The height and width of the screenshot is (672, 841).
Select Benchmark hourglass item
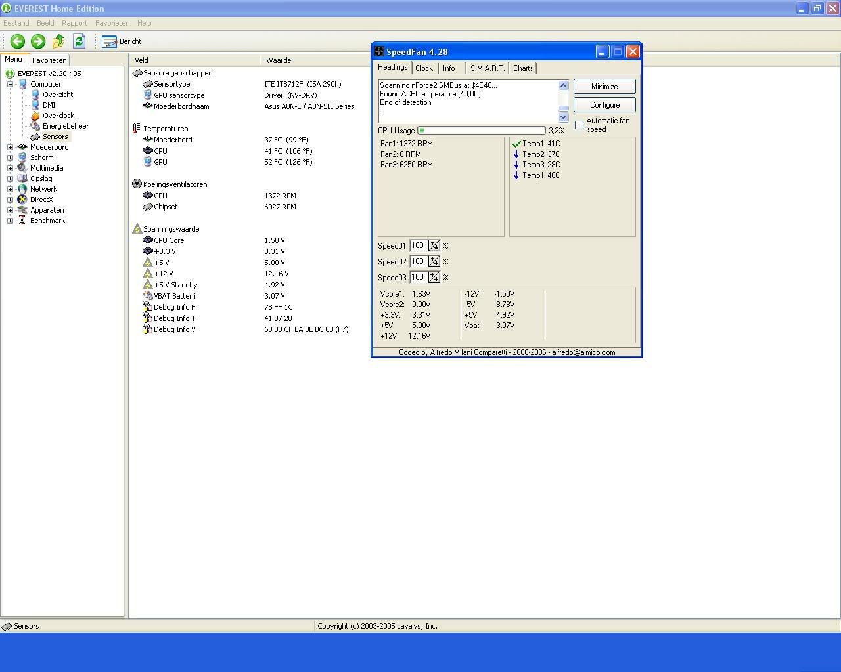(x=47, y=220)
